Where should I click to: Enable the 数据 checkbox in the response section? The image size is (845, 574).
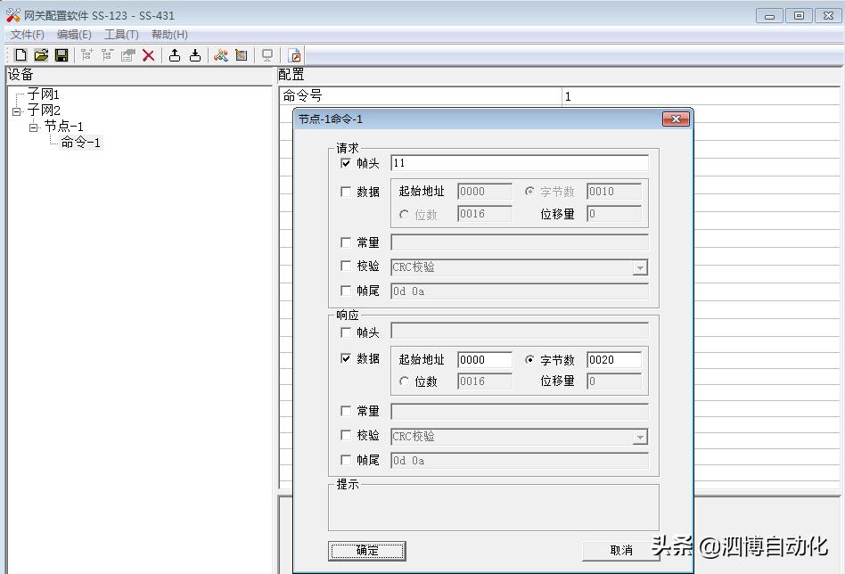[346, 359]
